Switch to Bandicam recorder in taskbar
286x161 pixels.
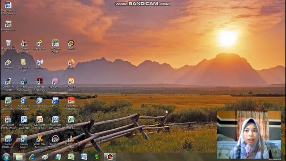coord(110,157)
